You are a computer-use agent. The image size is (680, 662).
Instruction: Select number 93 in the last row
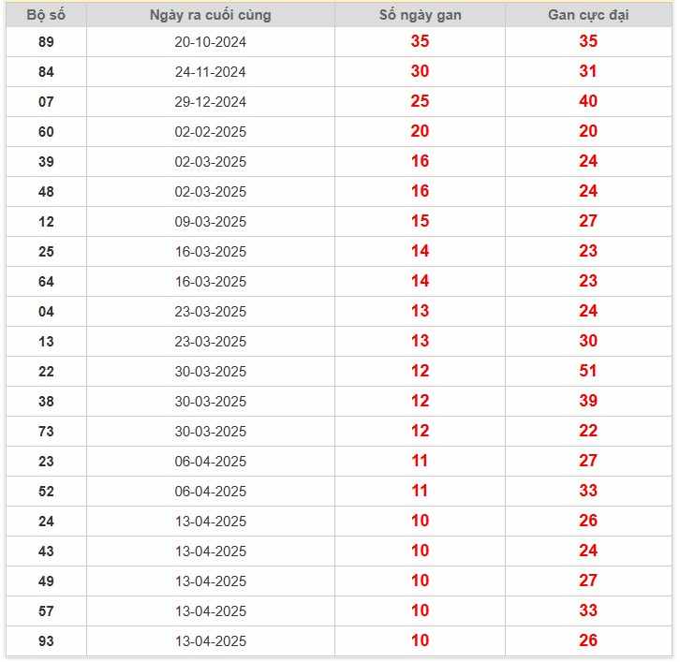tap(46, 641)
